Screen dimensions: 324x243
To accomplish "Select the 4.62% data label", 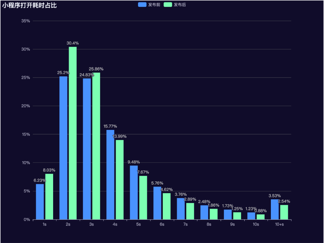I will (166, 190).
